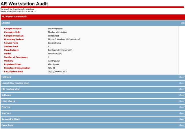
Task: Show the HotFixes section contents
Action: [182, 77]
